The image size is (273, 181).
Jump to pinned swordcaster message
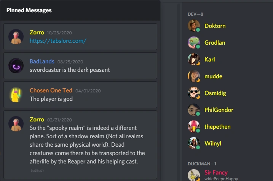click(x=80, y=66)
